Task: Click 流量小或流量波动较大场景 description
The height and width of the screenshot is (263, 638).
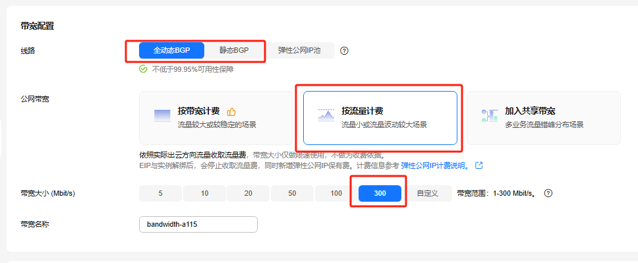Action: (384, 125)
